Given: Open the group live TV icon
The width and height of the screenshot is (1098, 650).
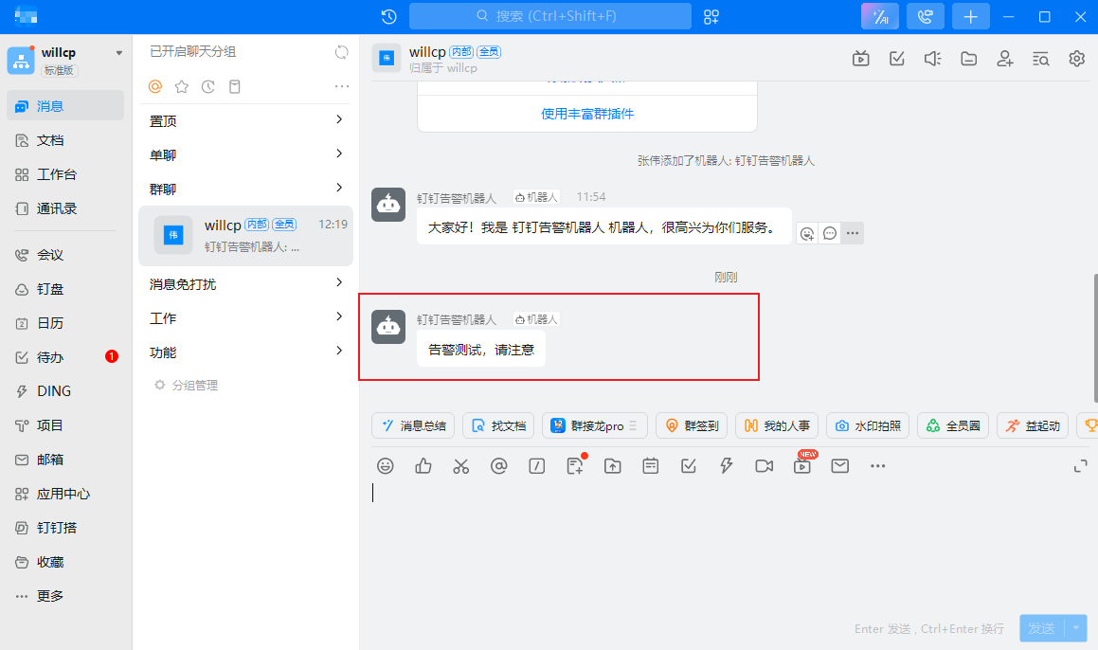Looking at the screenshot, I should pyautogui.click(x=860, y=59).
